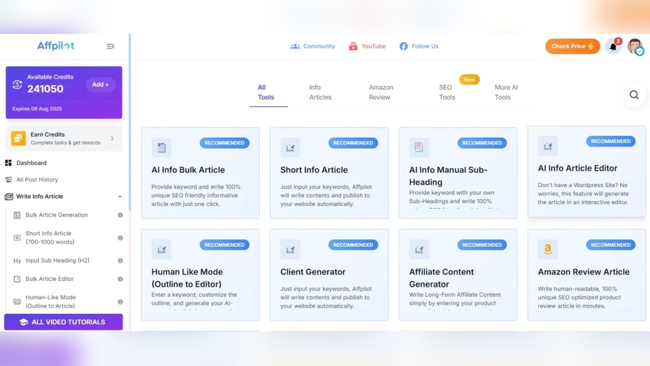Click the AI Info Manual Sub-Heading card icon
The height and width of the screenshot is (366, 650).
(x=419, y=147)
